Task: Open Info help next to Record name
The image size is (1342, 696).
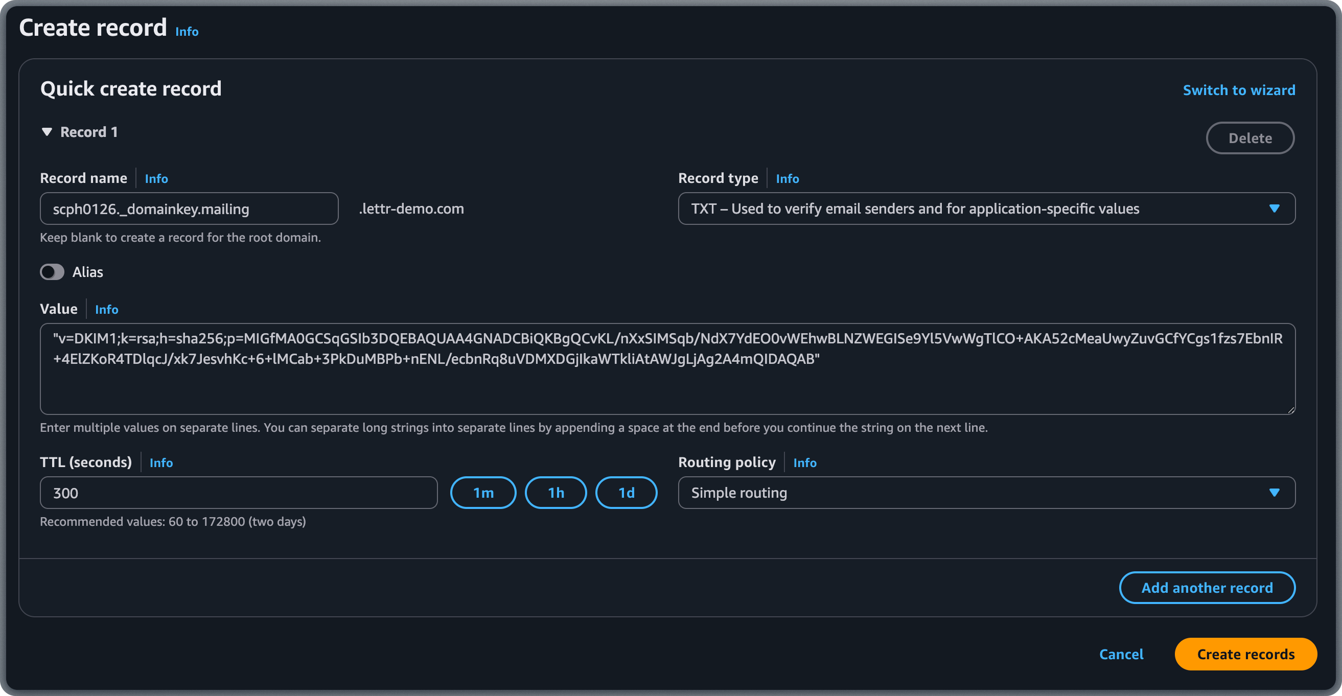Action: (x=156, y=178)
